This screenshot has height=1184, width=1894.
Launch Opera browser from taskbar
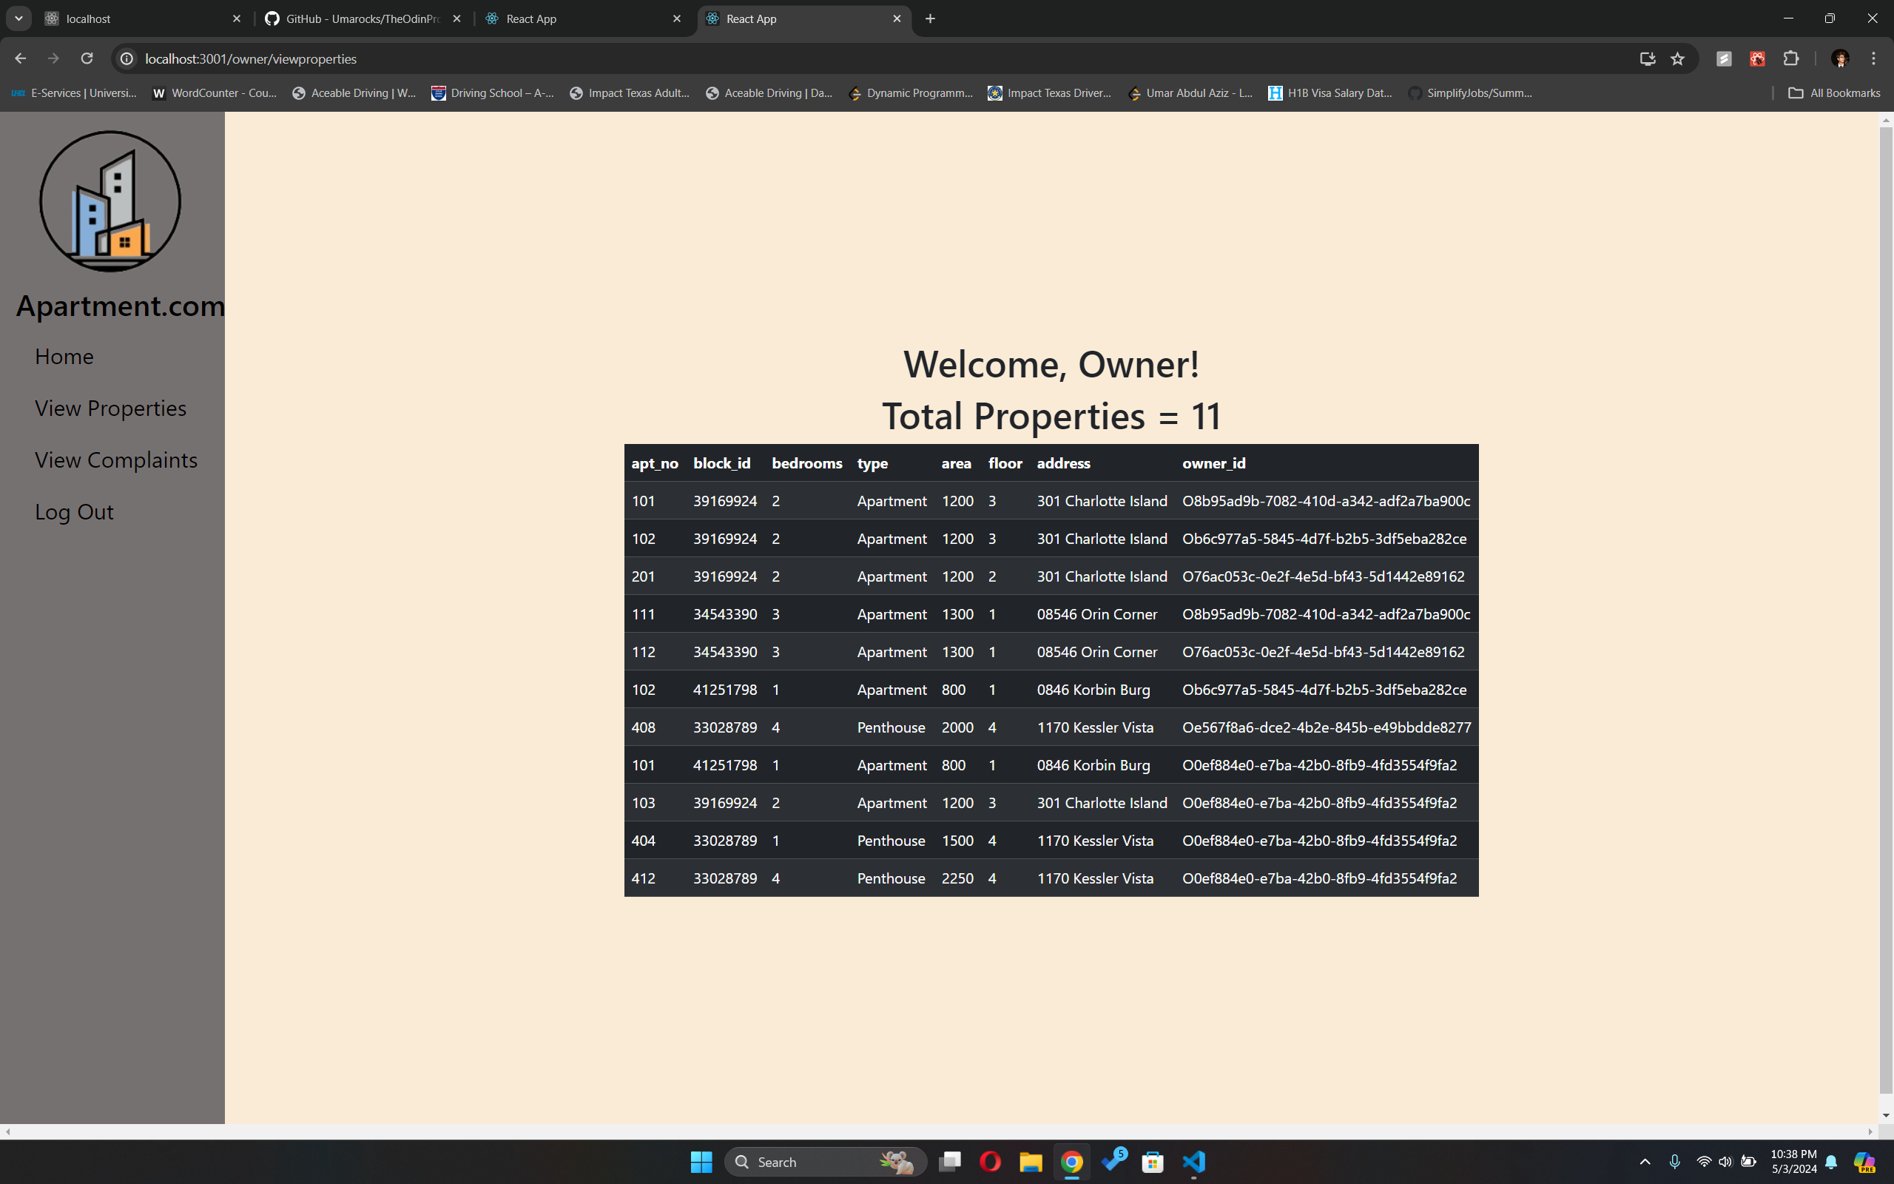coord(990,1161)
